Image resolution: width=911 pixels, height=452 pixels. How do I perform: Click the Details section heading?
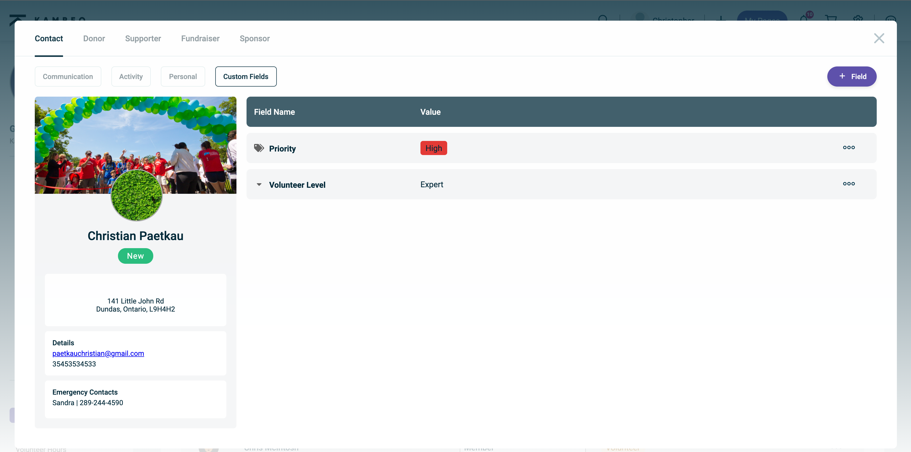(63, 343)
